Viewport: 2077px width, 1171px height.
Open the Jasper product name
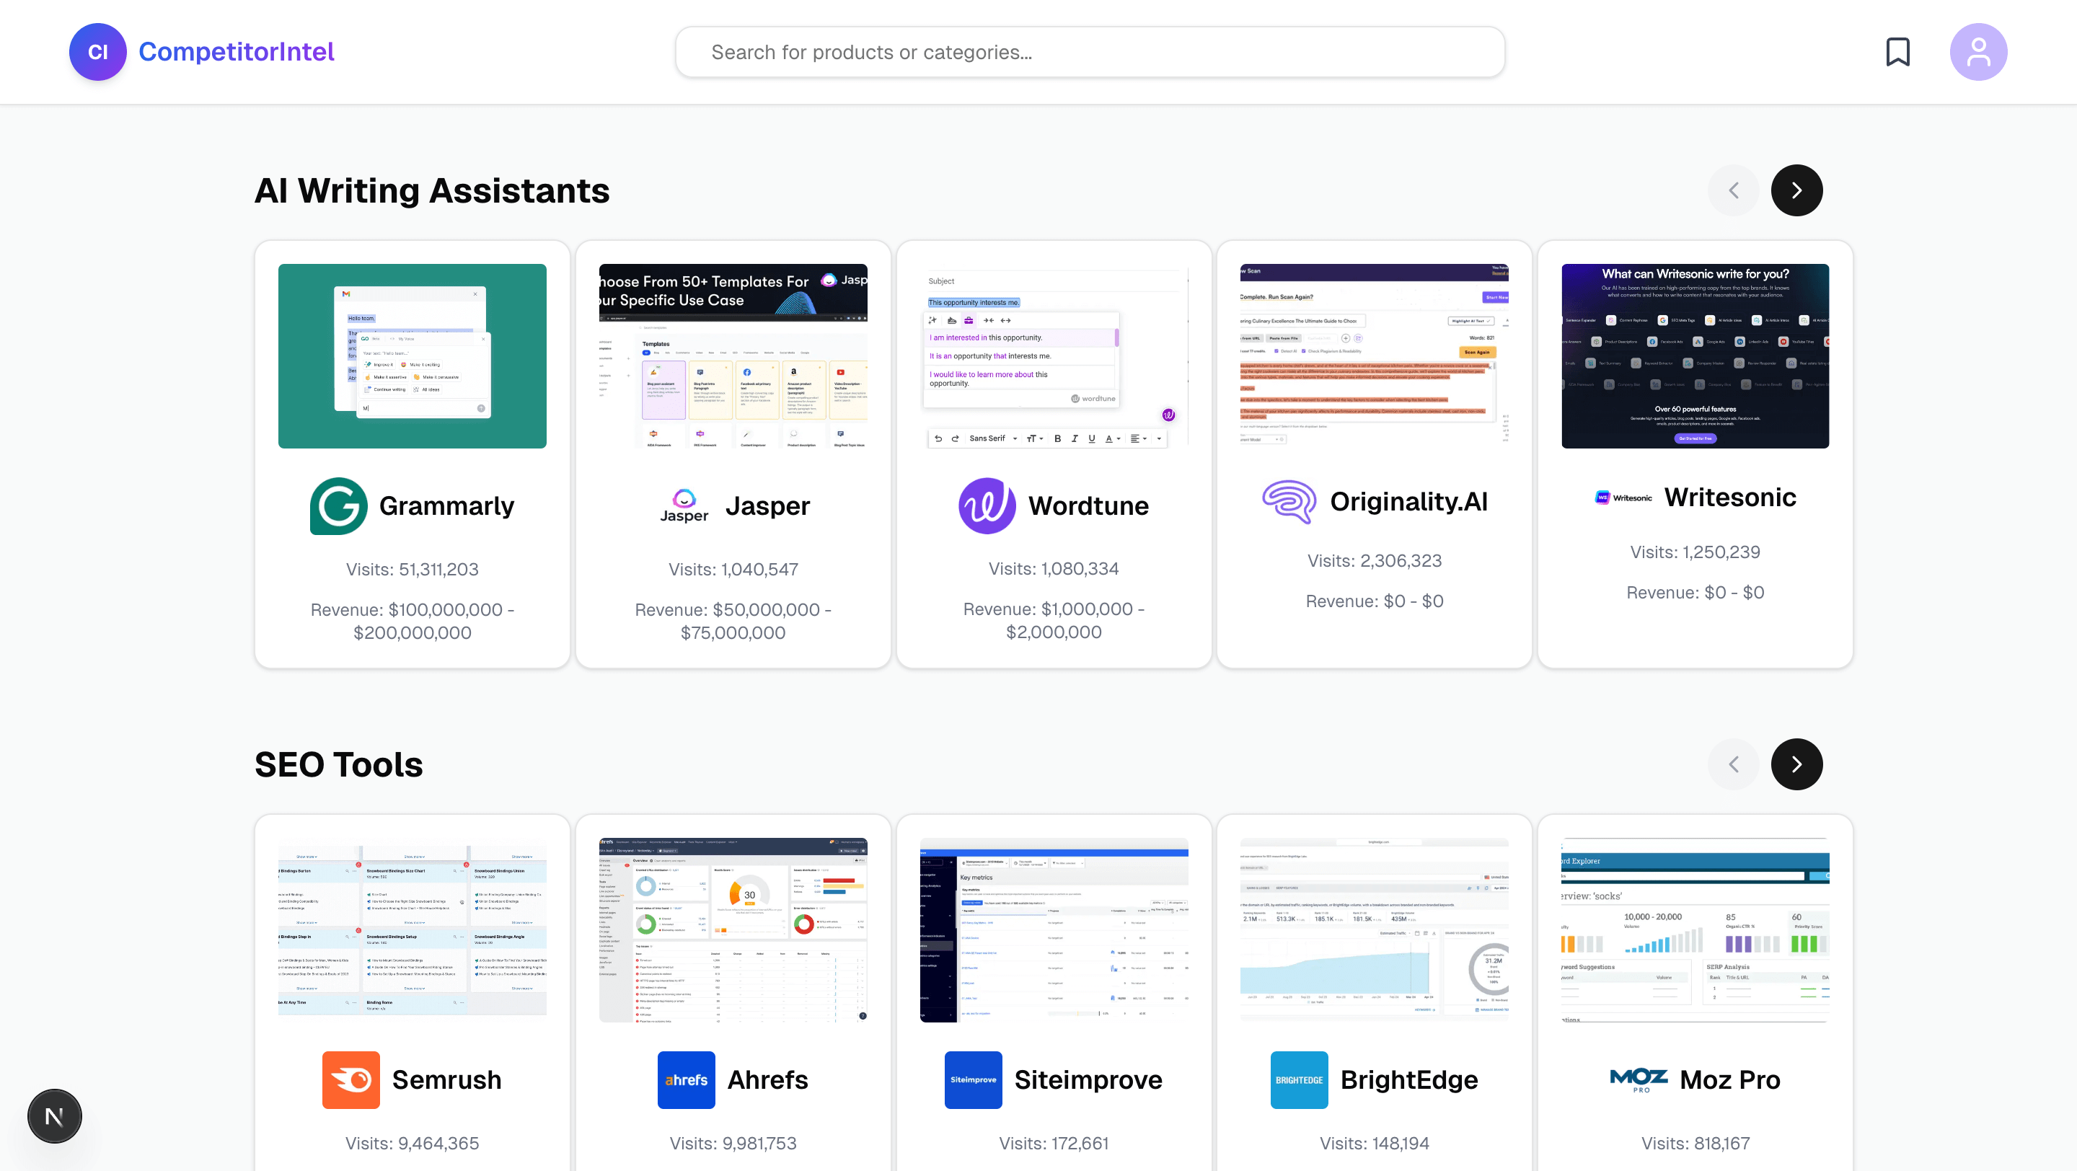point(767,506)
